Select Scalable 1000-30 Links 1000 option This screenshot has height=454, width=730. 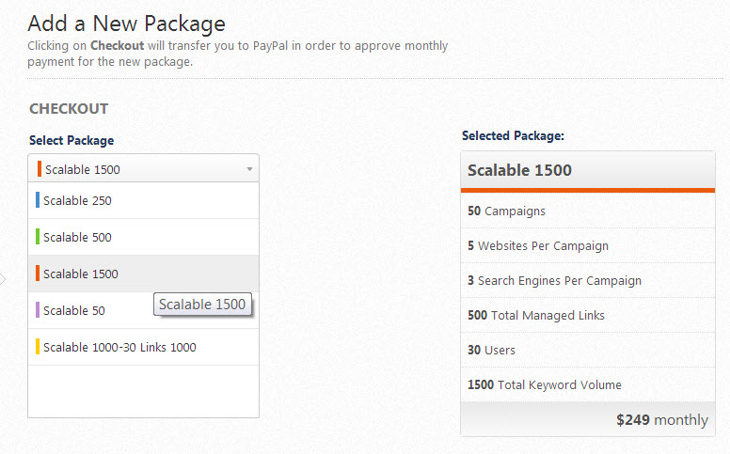point(119,347)
